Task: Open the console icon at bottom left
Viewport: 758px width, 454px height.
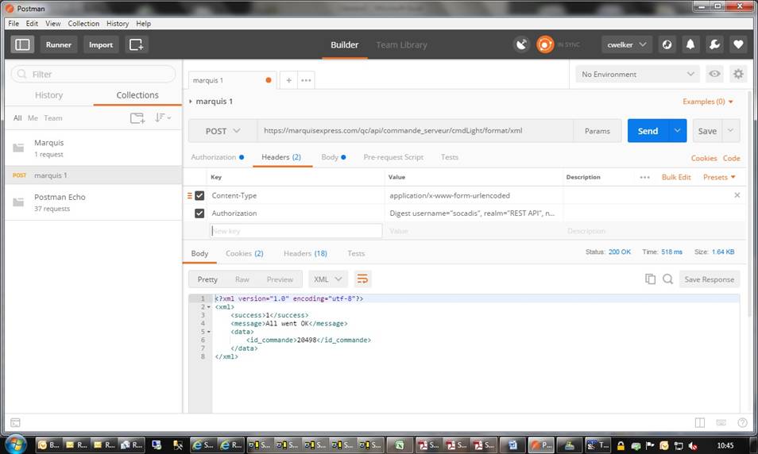Action: [15, 422]
